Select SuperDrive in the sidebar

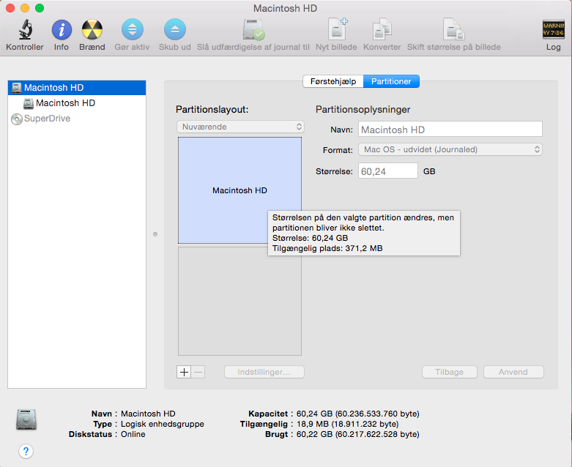pyautogui.click(x=77, y=119)
